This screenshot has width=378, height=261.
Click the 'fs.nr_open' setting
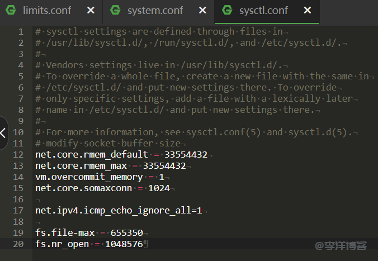62,244
